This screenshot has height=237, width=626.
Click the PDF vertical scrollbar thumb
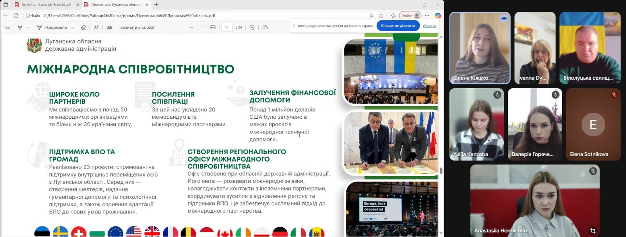point(441,171)
